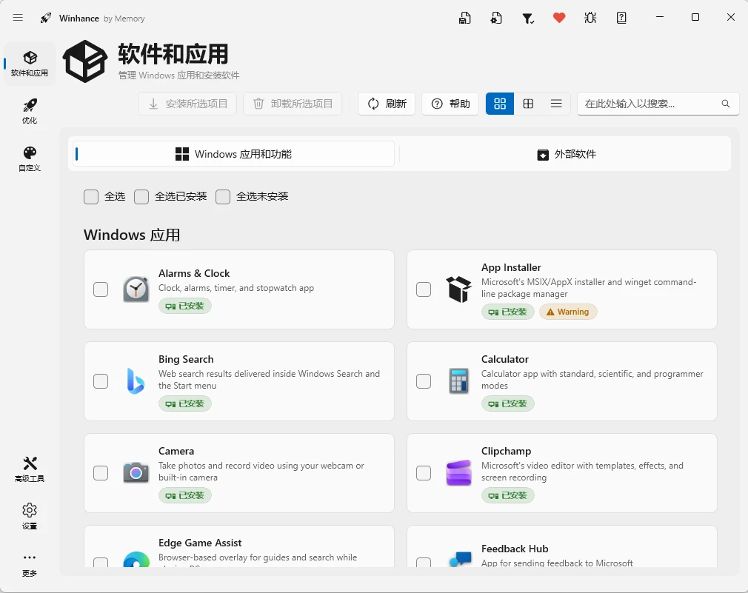This screenshot has width=748, height=593.
Task: Click the bug report icon
Action: coord(590,18)
